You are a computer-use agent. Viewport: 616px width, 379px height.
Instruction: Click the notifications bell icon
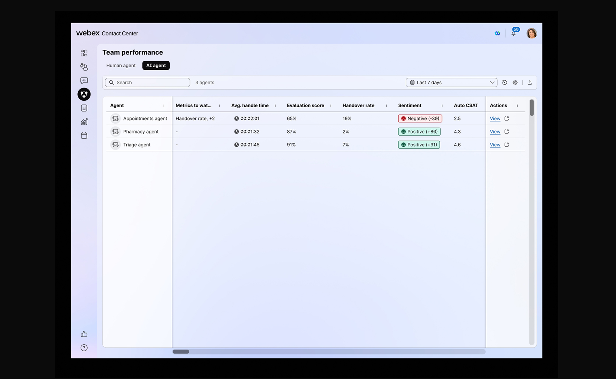pyautogui.click(x=513, y=33)
